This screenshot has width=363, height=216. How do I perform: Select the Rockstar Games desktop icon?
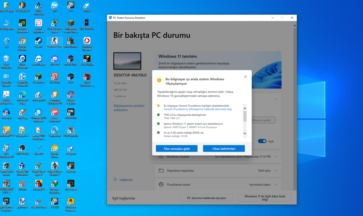(x=71, y=205)
